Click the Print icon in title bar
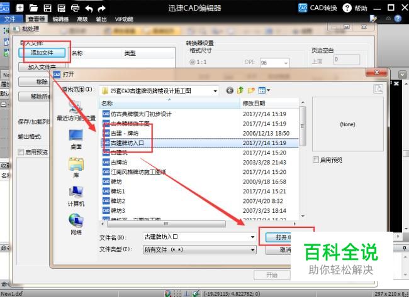The height and width of the screenshot is (297, 409). coord(75,8)
